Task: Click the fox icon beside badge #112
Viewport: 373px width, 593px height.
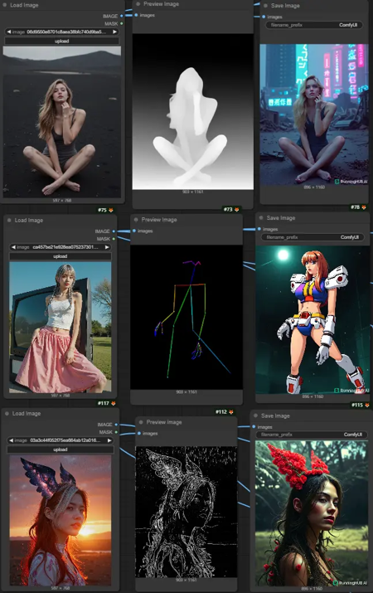Action: [x=231, y=412]
